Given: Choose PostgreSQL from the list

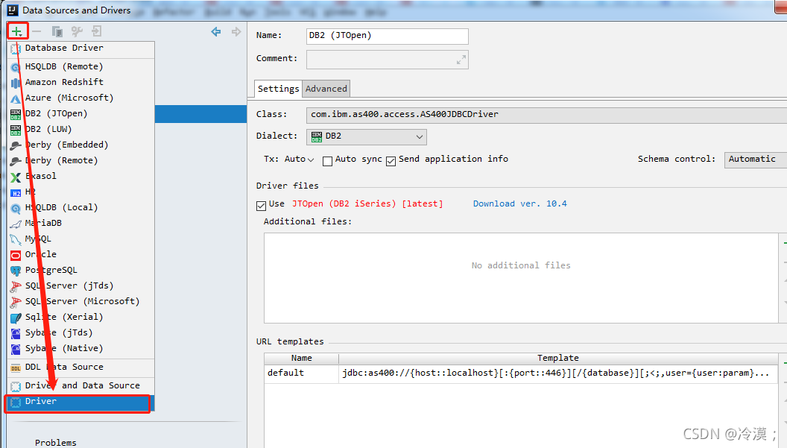Looking at the screenshot, I should click(80, 270).
